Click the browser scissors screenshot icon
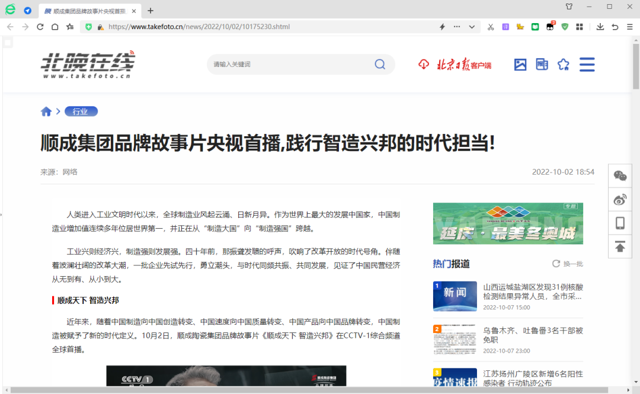Screen dimensions: 640x394 491,27
